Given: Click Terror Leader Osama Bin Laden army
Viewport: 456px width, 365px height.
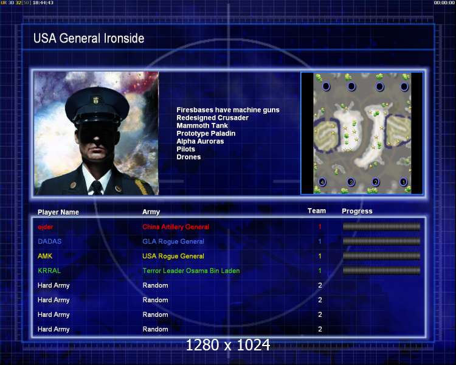Looking at the screenshot, I should coord(191,271).
